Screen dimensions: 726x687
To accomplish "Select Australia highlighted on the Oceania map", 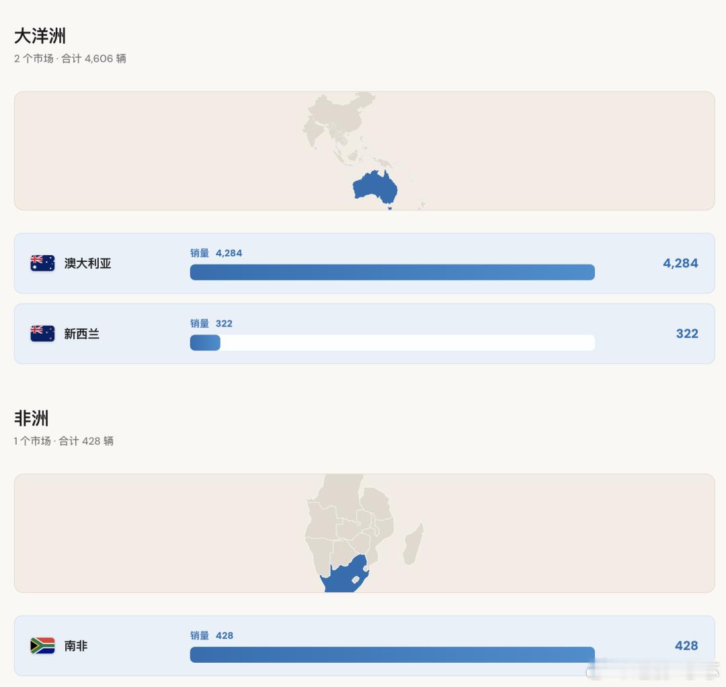I will (375, 187).
